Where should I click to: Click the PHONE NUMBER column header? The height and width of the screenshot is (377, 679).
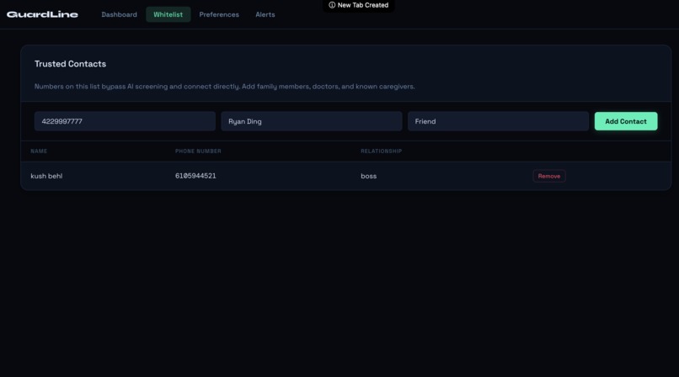tap(198, 151)
